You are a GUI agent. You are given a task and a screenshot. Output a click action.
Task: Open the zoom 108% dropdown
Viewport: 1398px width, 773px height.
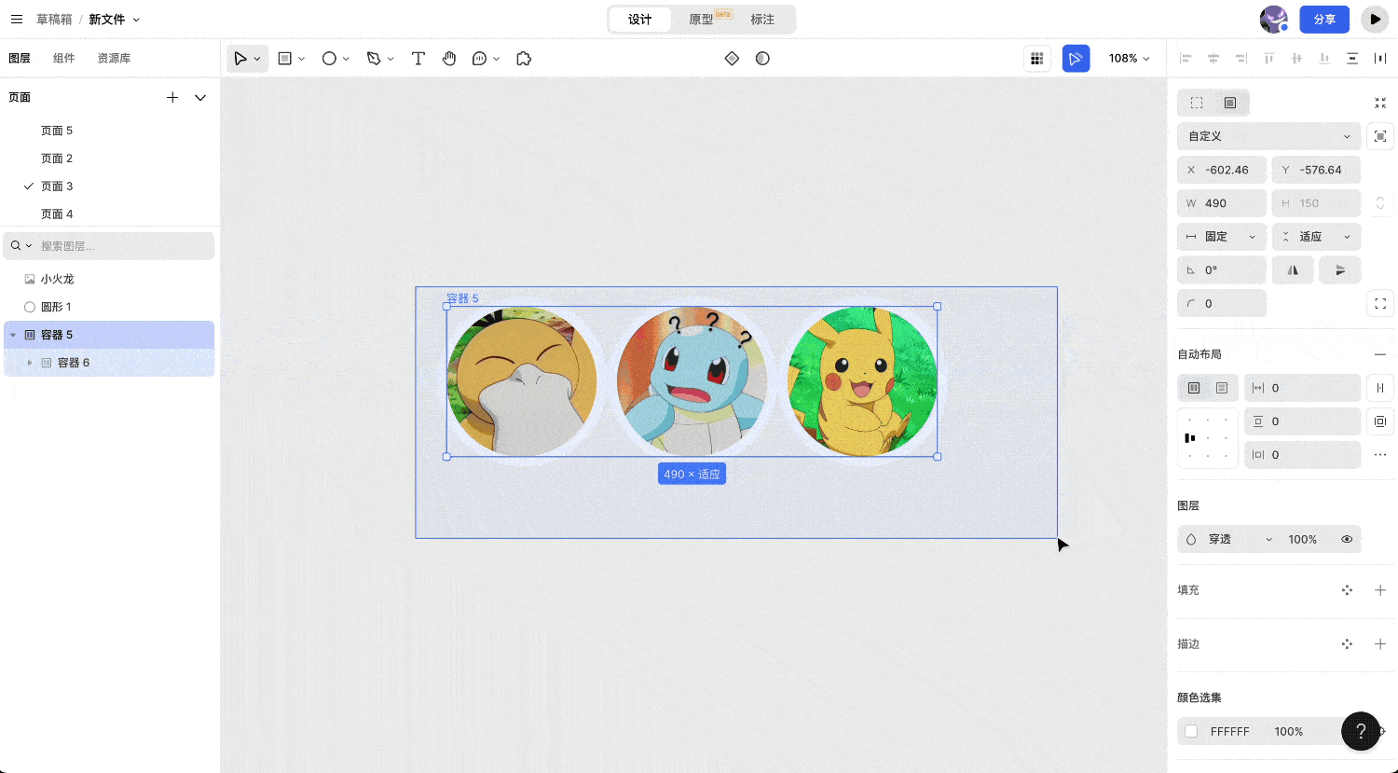click(x=1129, y=59)
